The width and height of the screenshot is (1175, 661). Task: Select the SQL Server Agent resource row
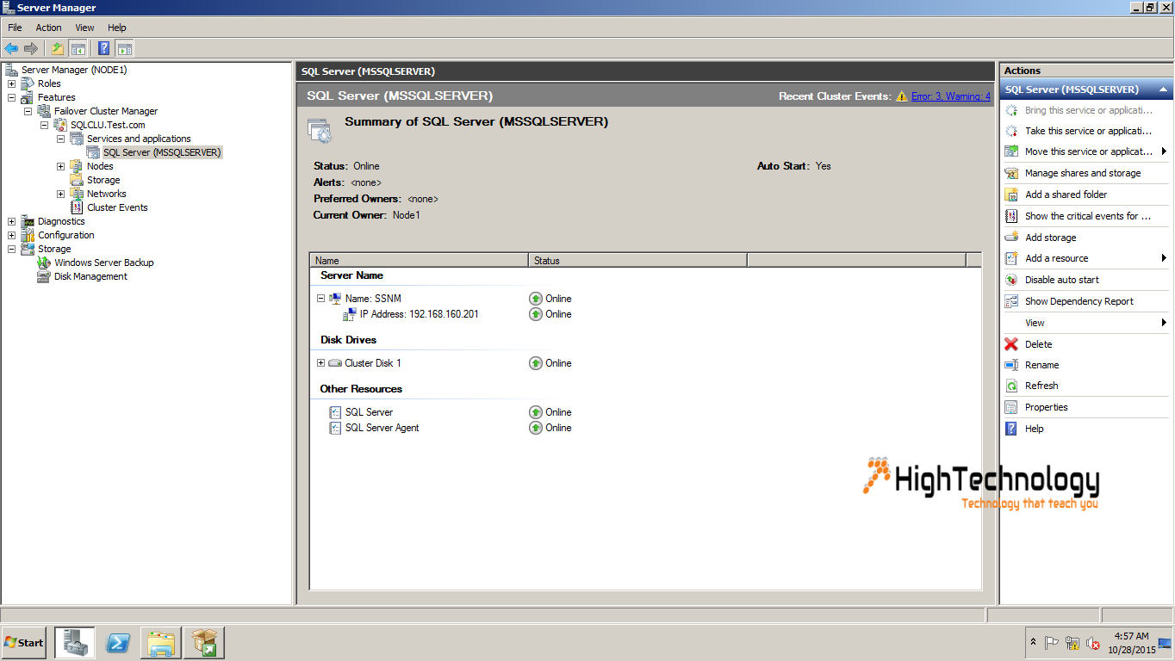point(382,428)
